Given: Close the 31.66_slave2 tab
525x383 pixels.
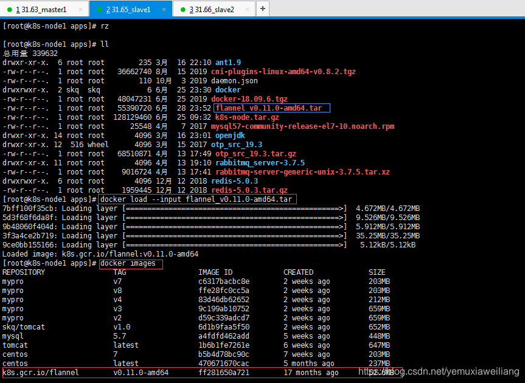Looking at the screenshot, I should [x=247, y=10].
